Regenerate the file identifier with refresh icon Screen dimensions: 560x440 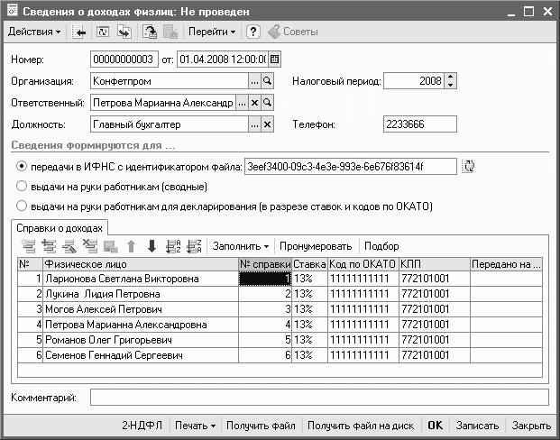pyautogui.click(x=467, y=166)
